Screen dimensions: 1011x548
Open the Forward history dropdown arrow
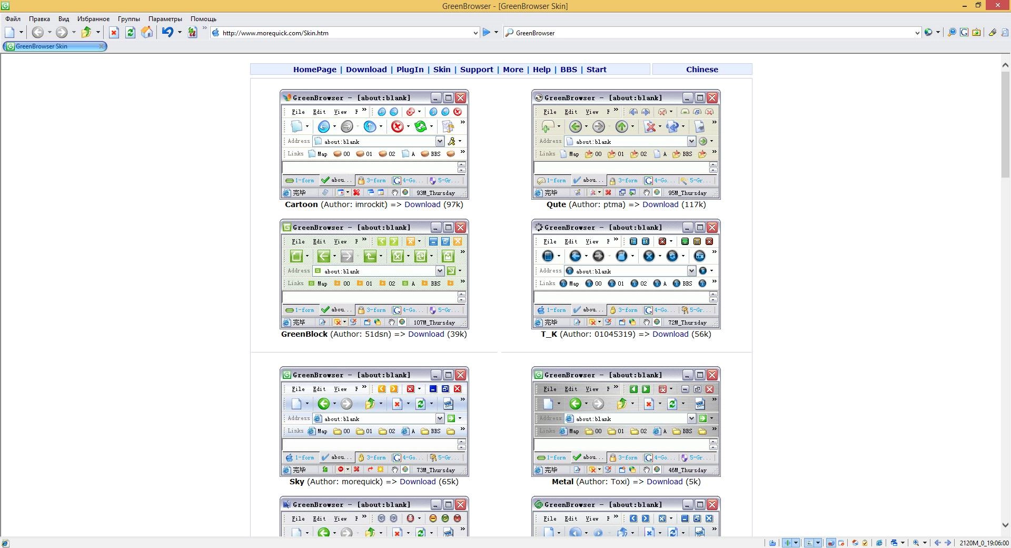(74, 33)
